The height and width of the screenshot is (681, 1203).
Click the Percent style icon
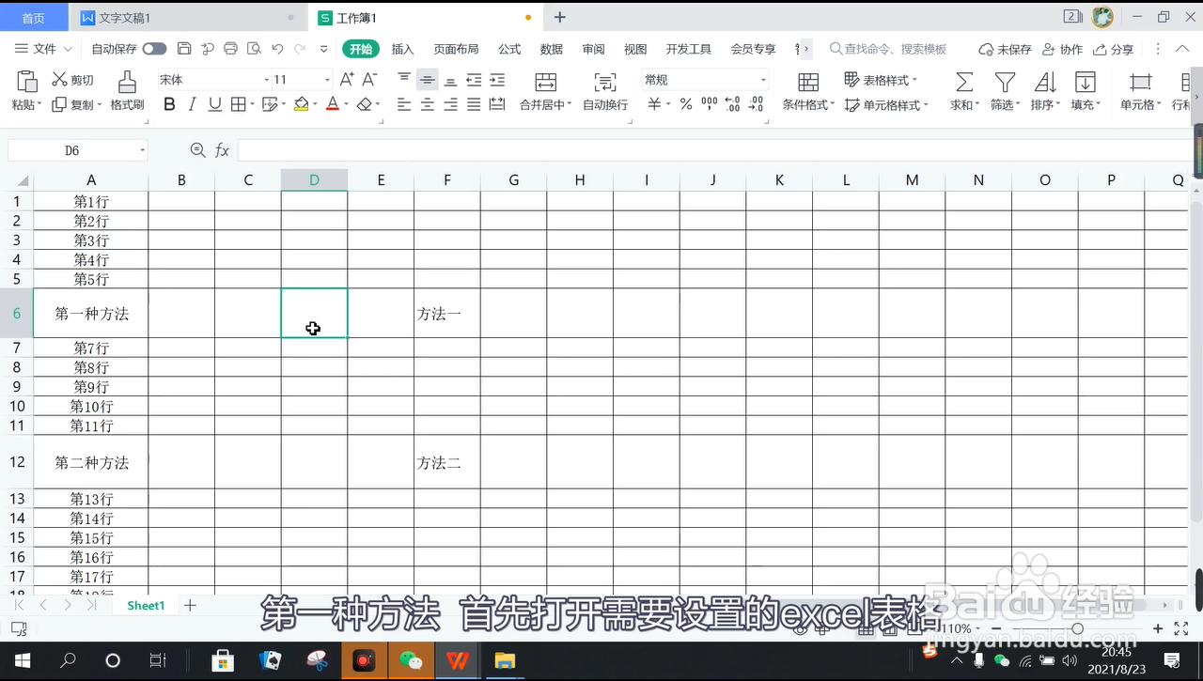(x=686, y=104)
